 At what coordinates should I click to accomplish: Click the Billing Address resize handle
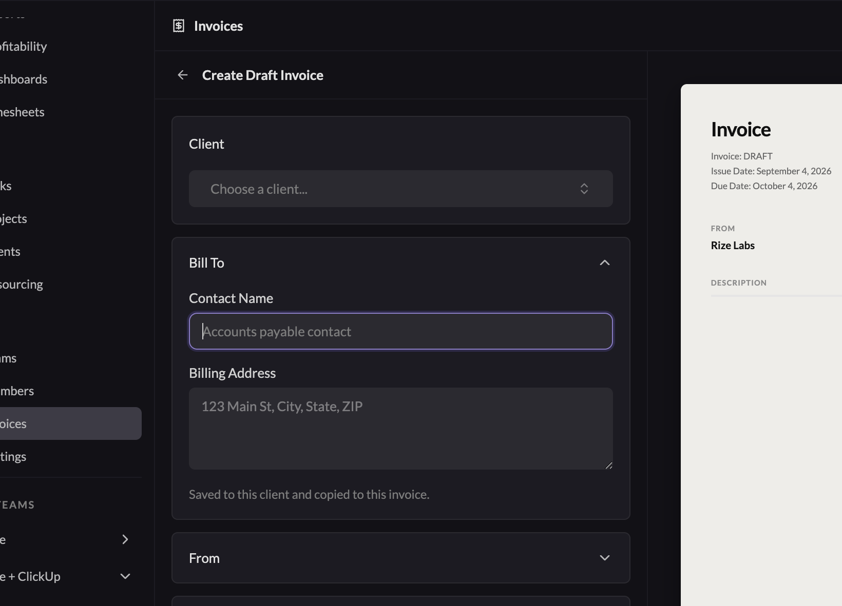[609, 466]
